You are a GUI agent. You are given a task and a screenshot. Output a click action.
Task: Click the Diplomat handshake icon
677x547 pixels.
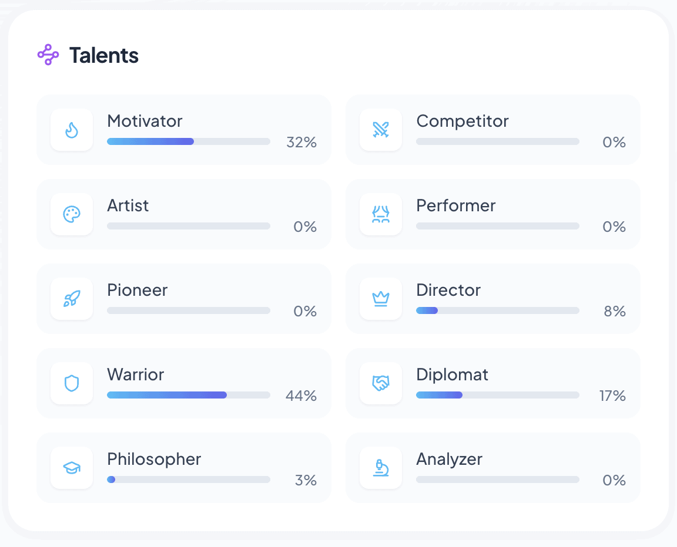381,383
